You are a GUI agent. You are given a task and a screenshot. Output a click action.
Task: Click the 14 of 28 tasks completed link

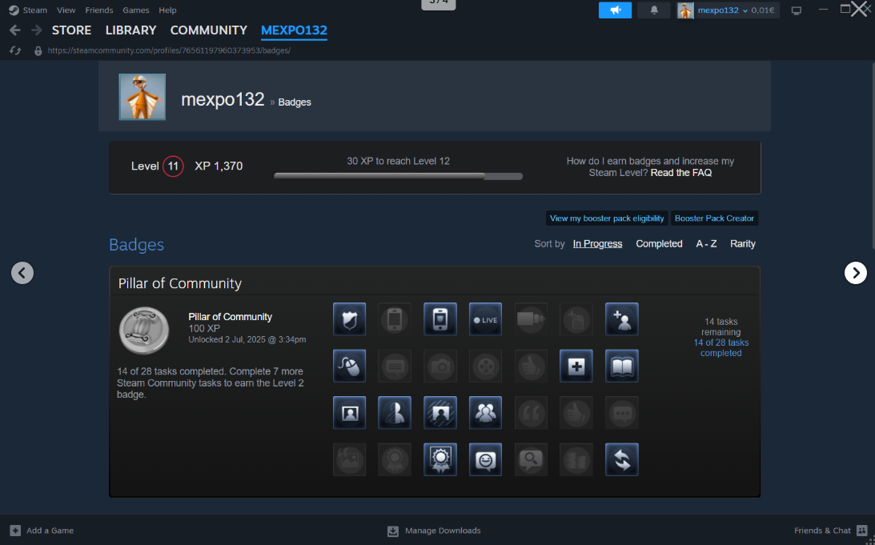click(721, 347)
